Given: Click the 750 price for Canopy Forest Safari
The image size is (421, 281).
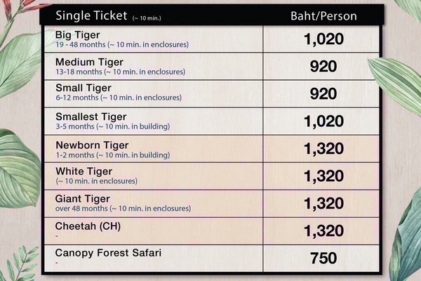Looking at the screenshot, I should 323,258.
